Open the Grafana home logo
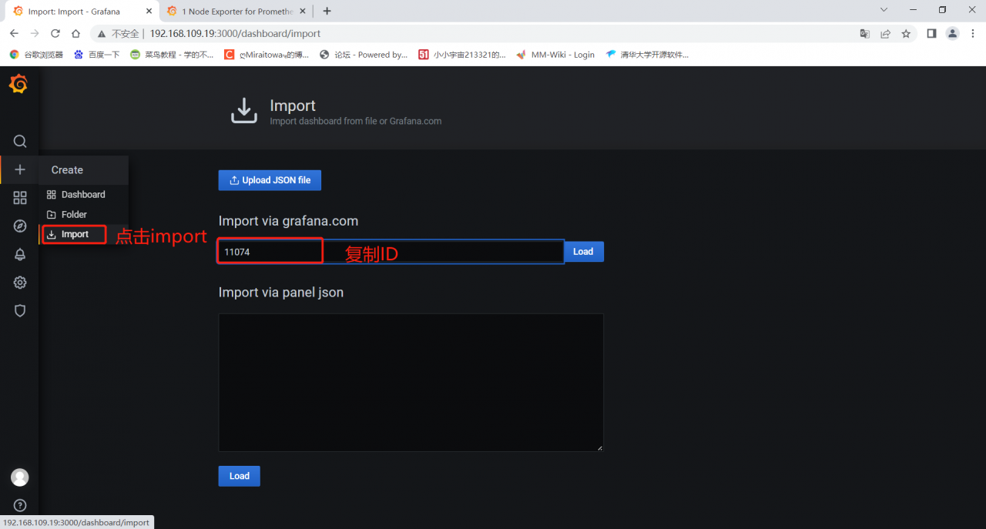The height and width of the screenshot is (529, 986). coord(19,84)
